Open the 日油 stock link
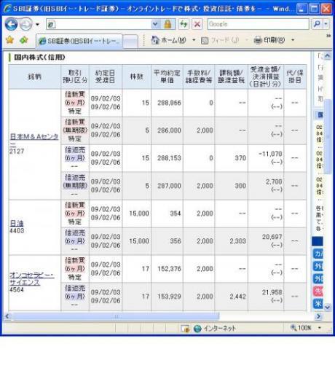The width and height of the screenshot is (335, 387). 17,223
